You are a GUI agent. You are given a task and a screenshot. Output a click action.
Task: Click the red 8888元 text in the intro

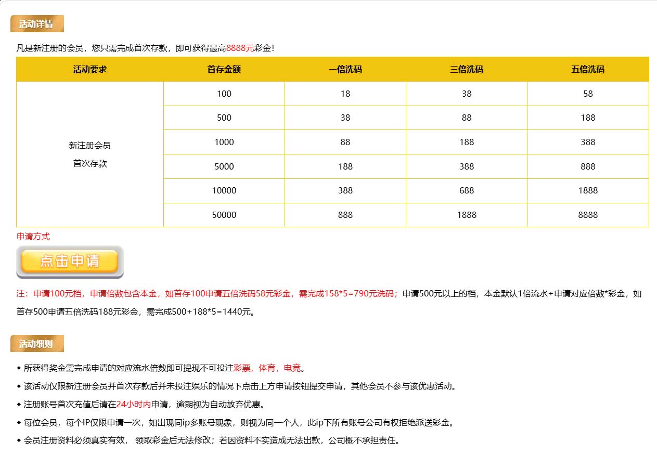point(240,48)
